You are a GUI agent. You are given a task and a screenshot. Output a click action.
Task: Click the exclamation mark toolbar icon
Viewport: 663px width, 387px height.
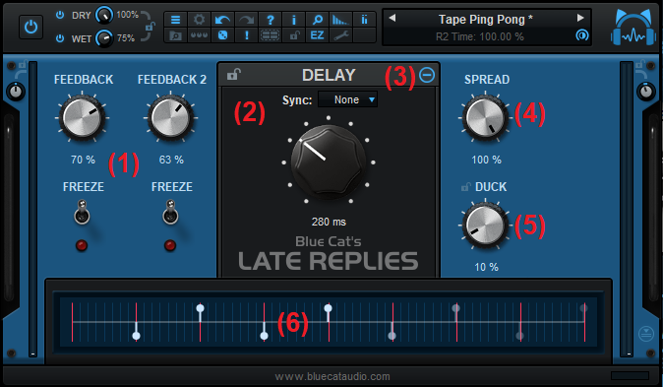click(x=247, y=35)
